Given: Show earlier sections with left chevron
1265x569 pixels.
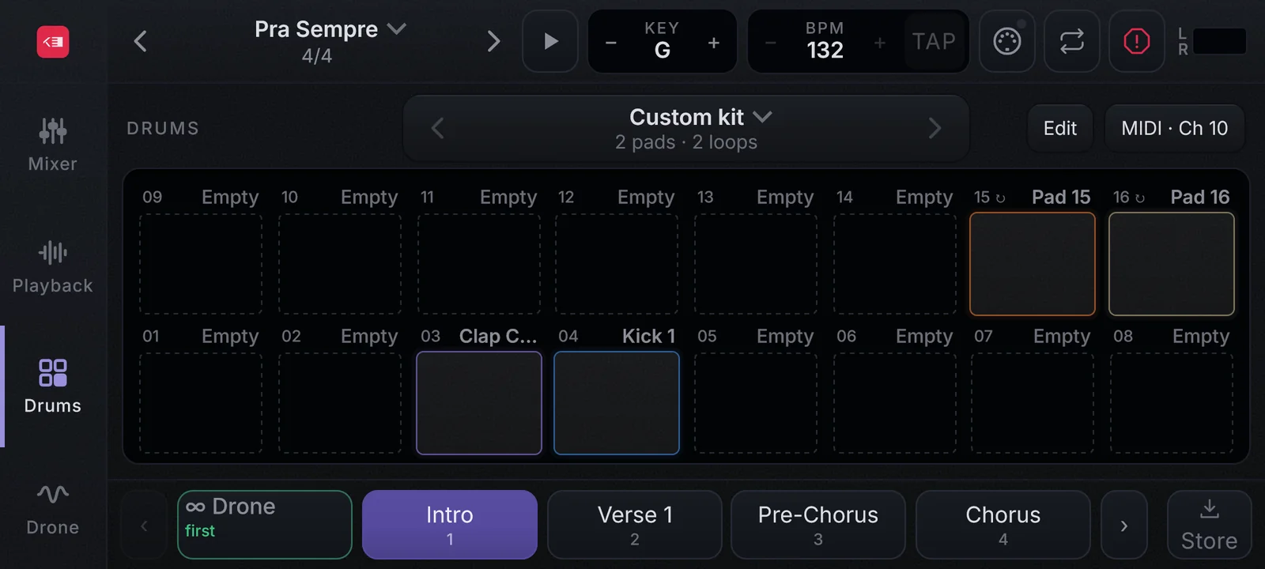Looking at the screenshot, I should point(144,525).
